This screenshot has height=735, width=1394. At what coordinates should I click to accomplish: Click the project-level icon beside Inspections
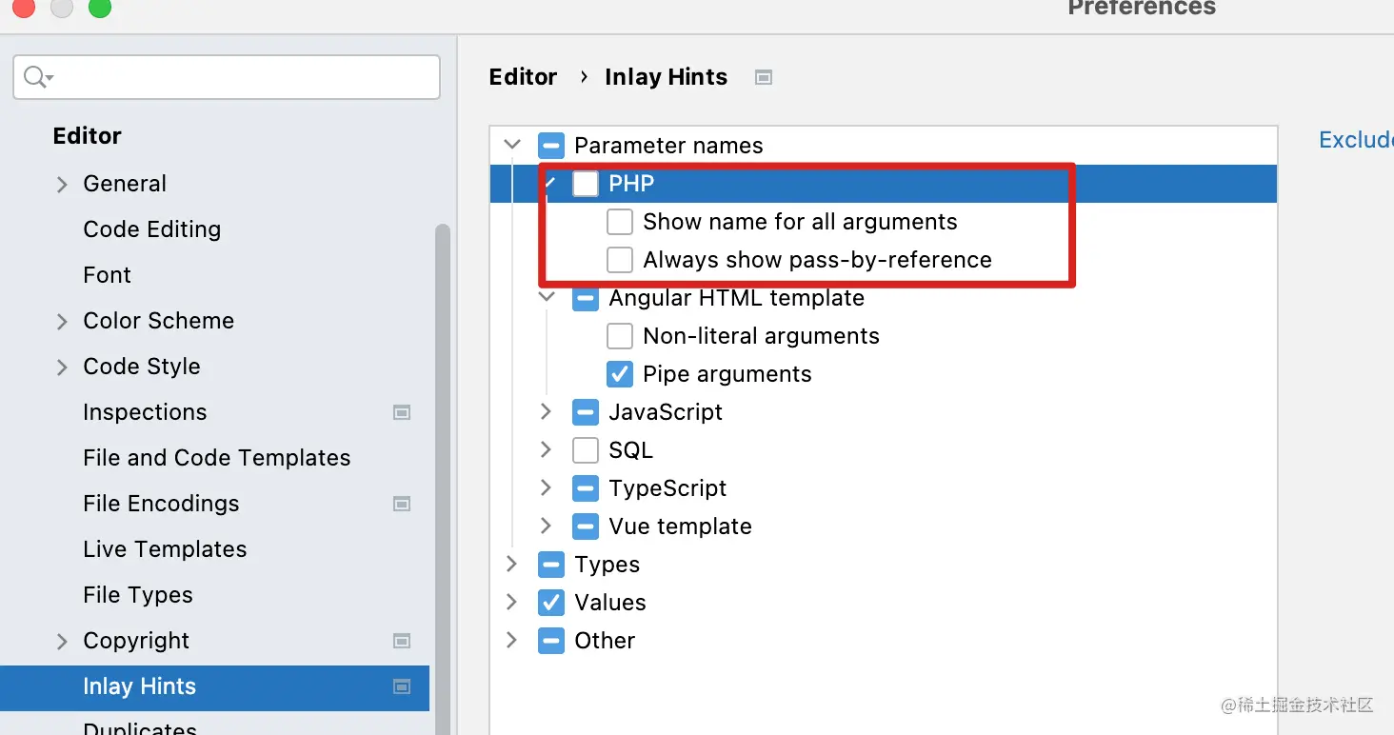pos(402,412)
